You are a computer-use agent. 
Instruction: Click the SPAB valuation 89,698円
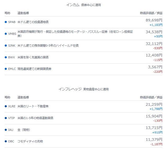(154, 20)
